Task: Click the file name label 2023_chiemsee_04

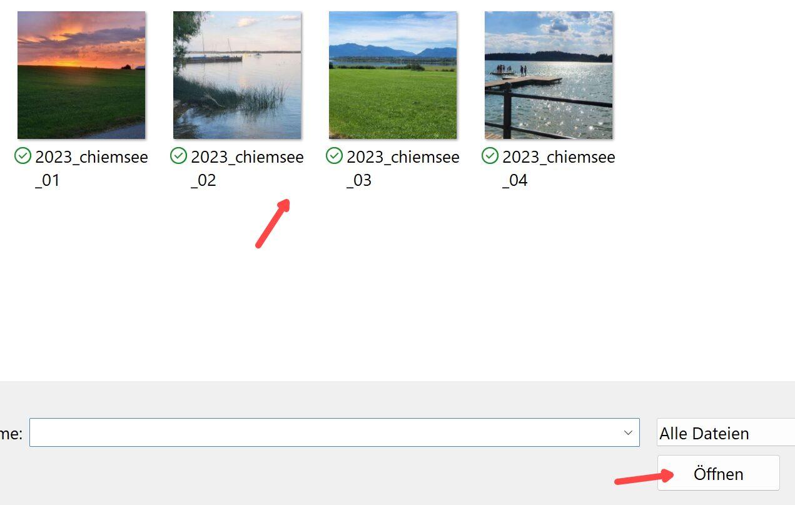Action: pos(559,168)
